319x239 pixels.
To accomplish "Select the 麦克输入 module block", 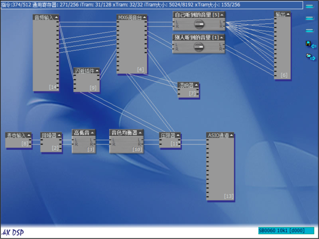I will (16, 141).
